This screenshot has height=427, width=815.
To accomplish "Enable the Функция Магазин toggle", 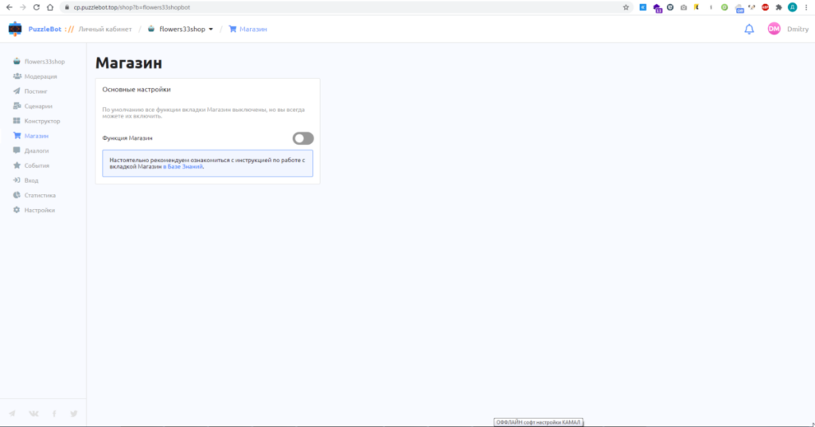I will tap(302, 138).
